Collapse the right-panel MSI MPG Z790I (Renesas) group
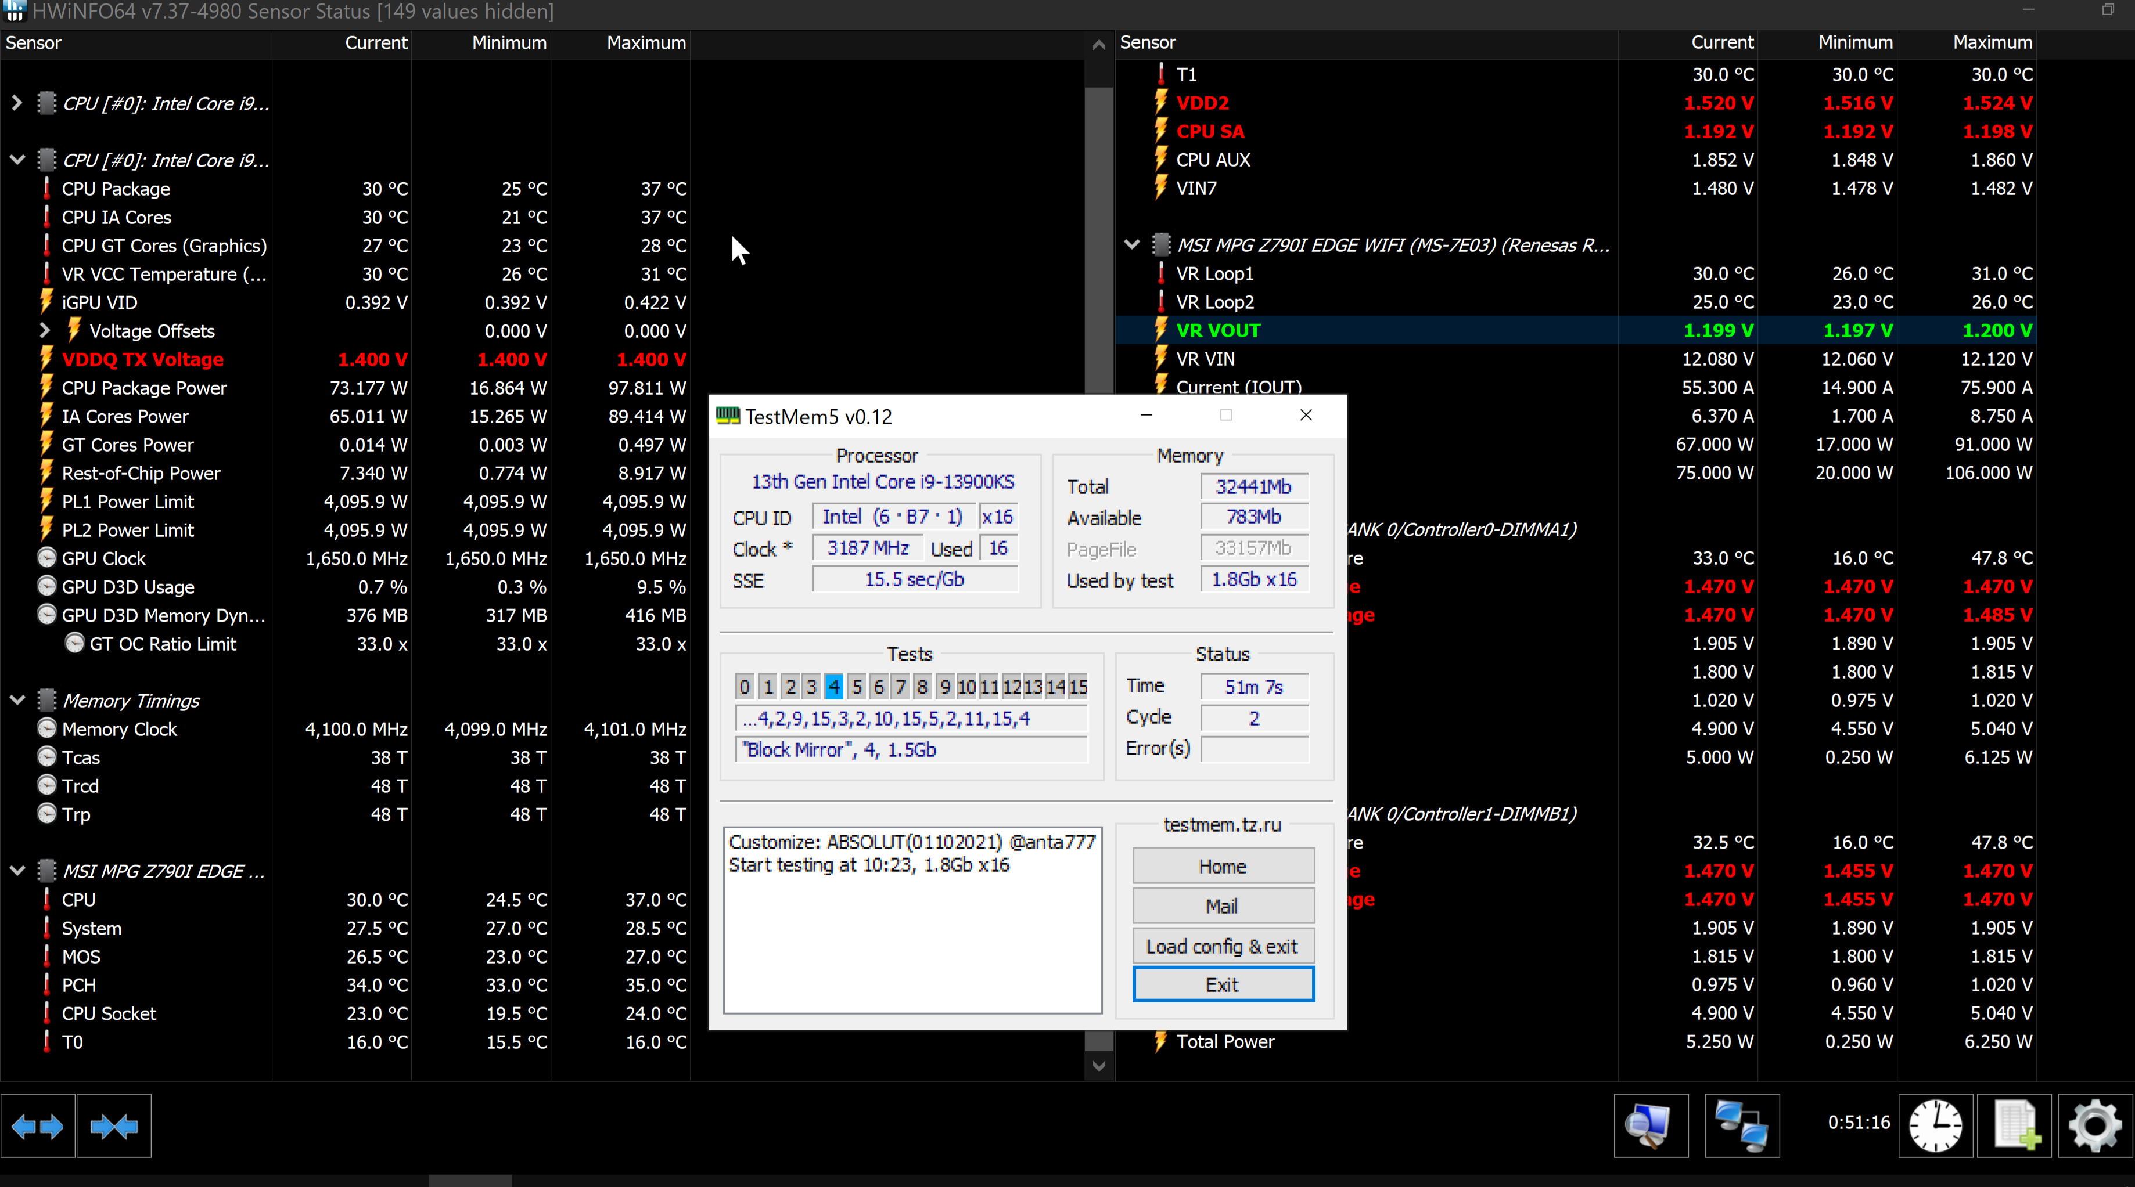 (x=1131, y=244)
